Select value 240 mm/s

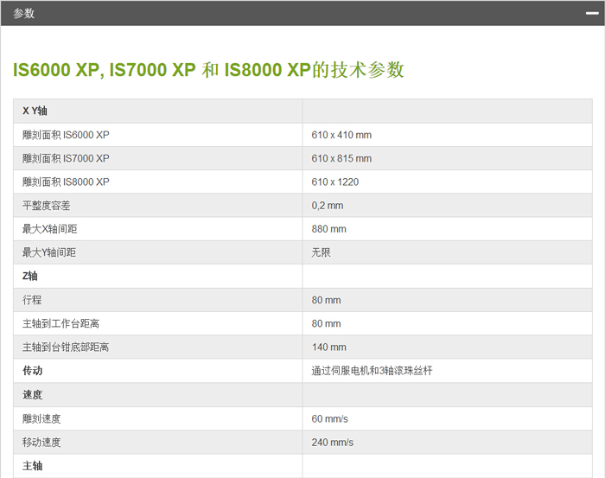click(x=332, y=443)
